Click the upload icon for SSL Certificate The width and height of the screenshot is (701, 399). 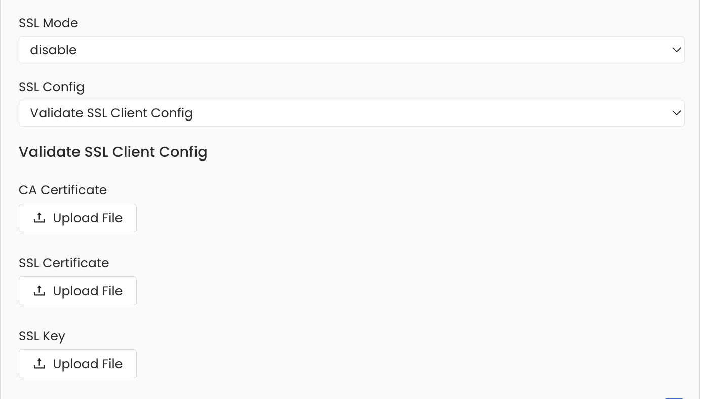click(40, 290)
